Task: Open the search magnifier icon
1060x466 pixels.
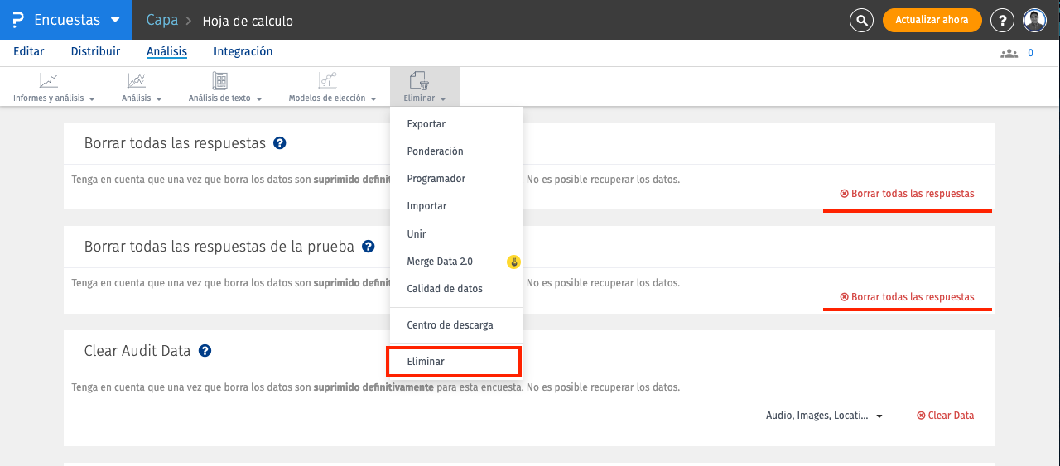Action: pyautogui.click(x=862, y=20)
